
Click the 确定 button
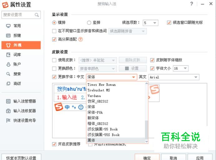pyautogui.click(x=147, y=158)
